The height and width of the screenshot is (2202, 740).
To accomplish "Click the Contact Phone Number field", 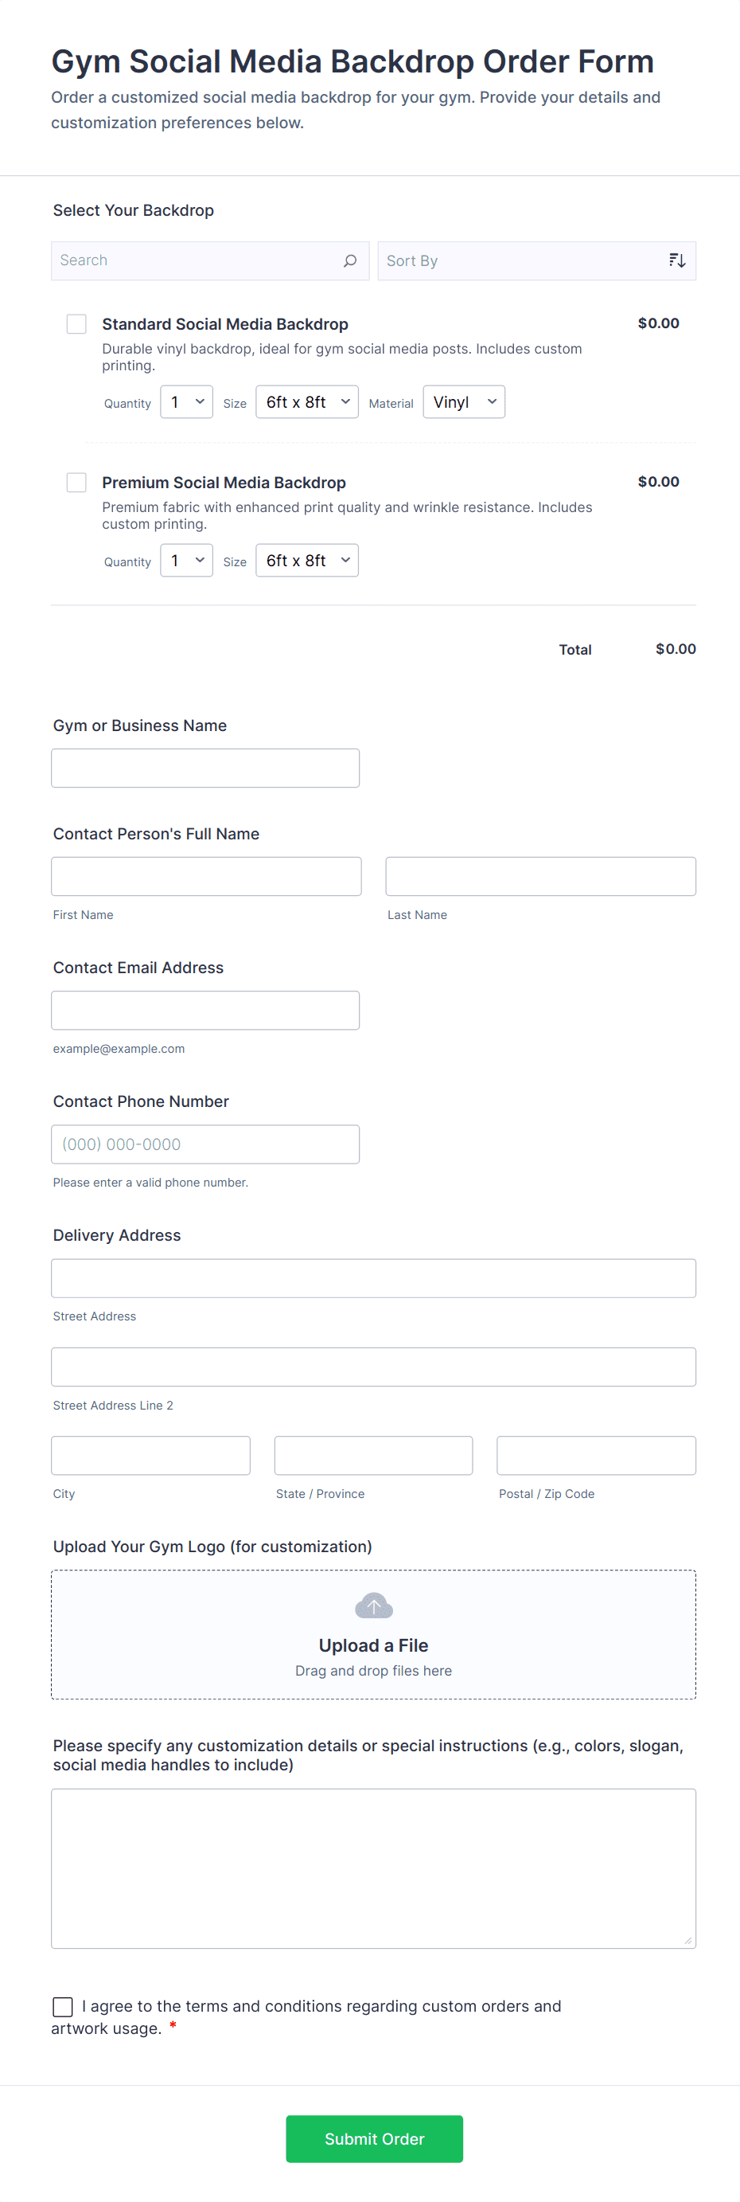I will click(205, 1144).
